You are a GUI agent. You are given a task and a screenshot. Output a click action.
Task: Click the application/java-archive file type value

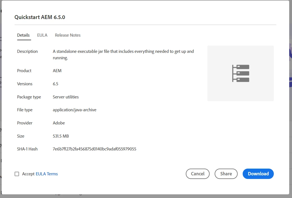pos(75,110)
